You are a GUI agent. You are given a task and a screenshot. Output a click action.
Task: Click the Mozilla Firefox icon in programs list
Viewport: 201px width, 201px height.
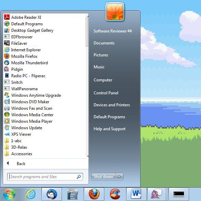coord(7,56)
